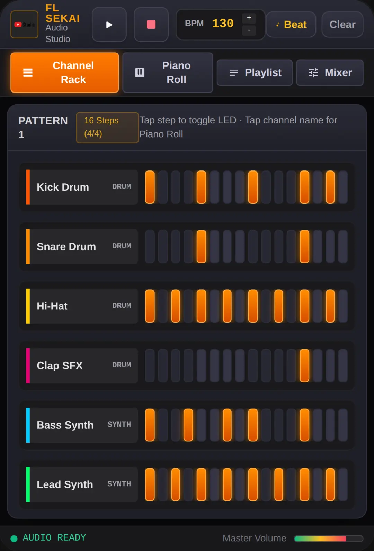Switch to the Channel Rack tab
This screenshot has width=374, height=551.
tap(65, 72)
